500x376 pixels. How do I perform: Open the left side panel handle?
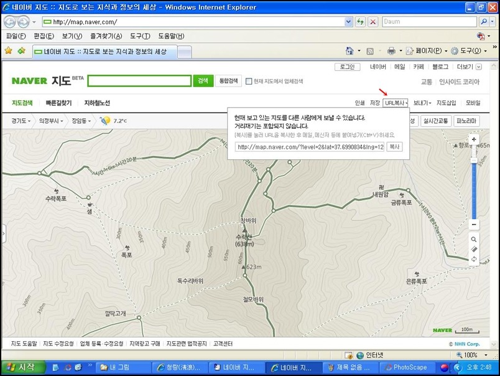pyautogui.click(x=4, y=233)
